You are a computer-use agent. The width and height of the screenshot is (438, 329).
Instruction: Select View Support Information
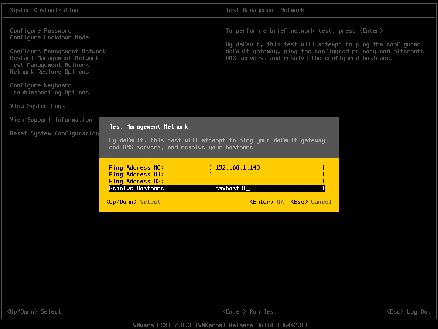tap(51, 120)
